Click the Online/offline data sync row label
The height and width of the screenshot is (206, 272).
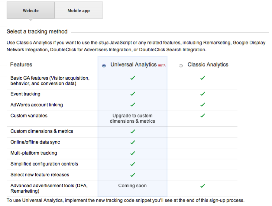tap(35, 142)
